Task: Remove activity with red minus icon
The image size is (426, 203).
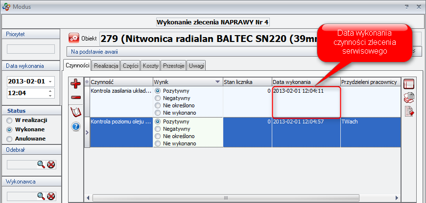Action: coord(76,98)
